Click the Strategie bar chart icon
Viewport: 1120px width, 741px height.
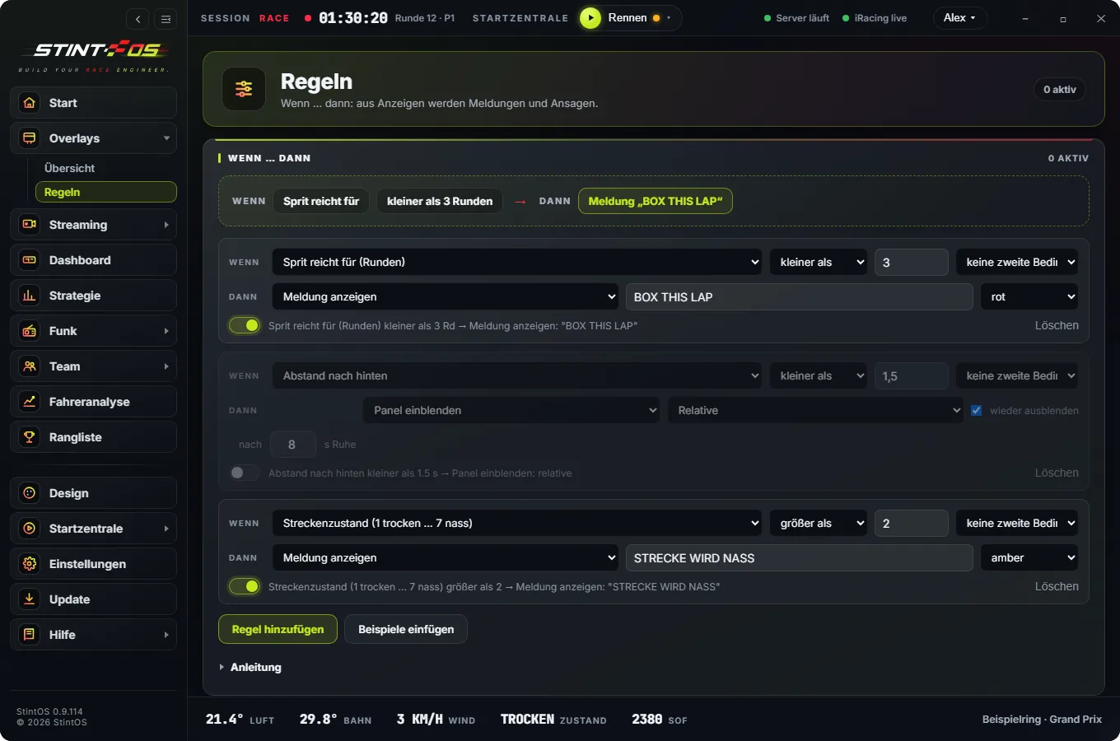click(x=30, y=296)
